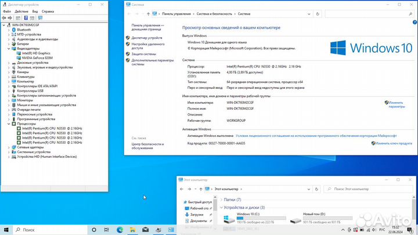
Task: Open Справка menu in Device Manager
Action: 48,12
